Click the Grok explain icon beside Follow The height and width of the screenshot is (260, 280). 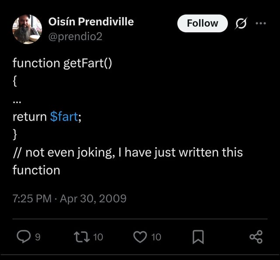(x=240, y=23)
